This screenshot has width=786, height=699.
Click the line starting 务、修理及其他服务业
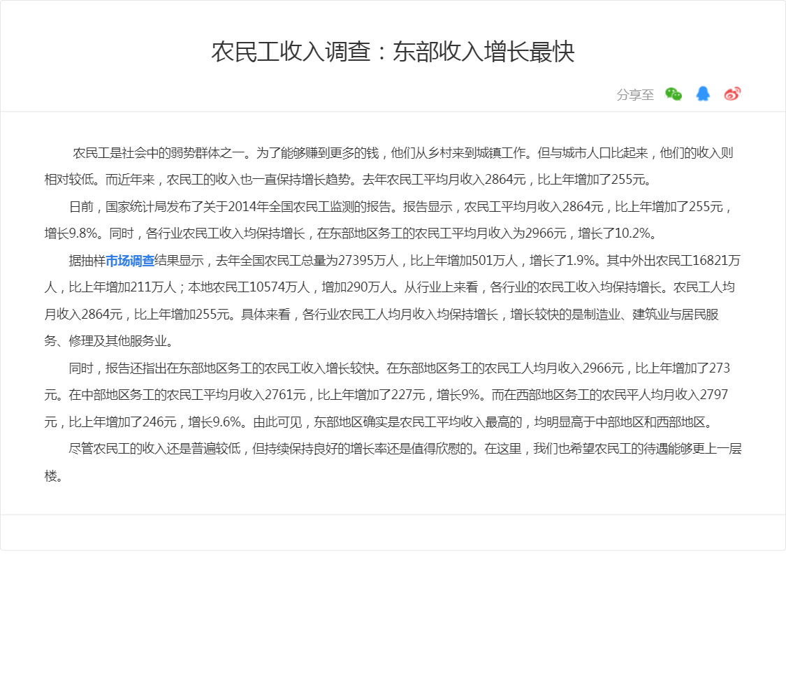110,342
